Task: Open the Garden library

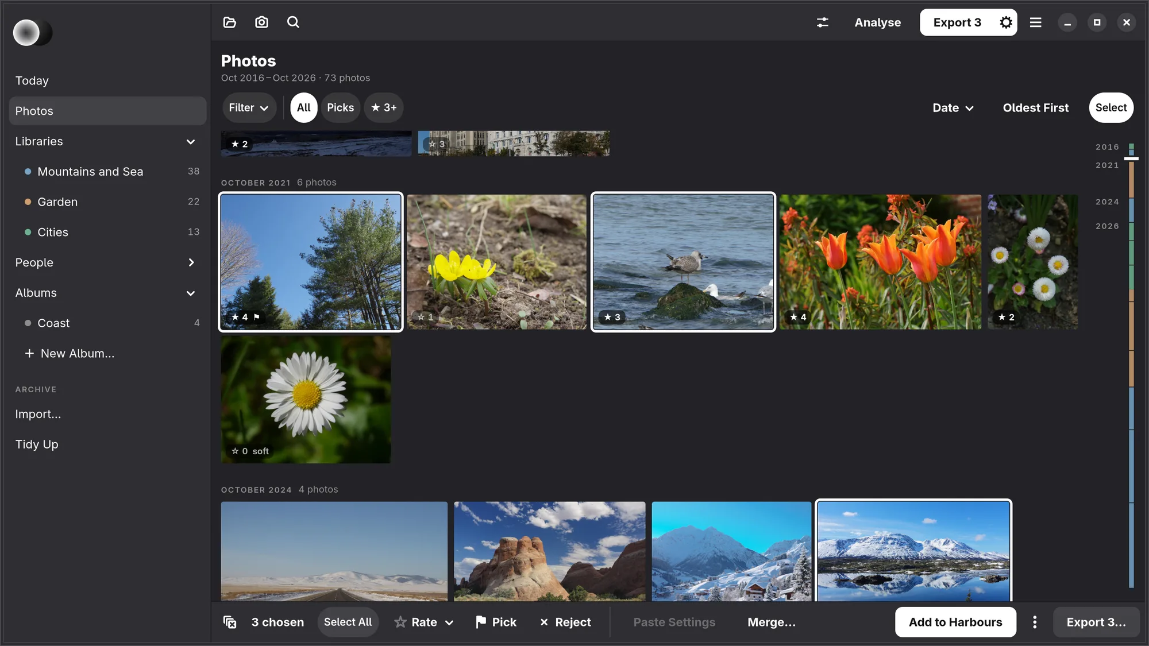Action: pyautogui.click(x=107, y=202)
